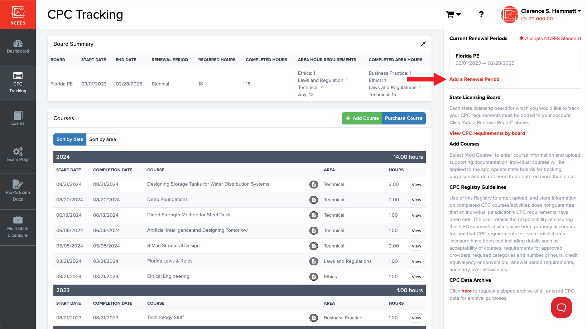Click the Add a Renewal Period link
Screen dimensions: 587x329
click(474, 79)
